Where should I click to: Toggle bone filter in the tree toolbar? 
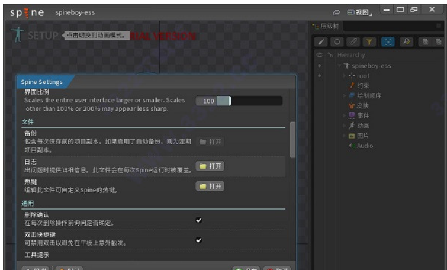click(x=321, y=42)
